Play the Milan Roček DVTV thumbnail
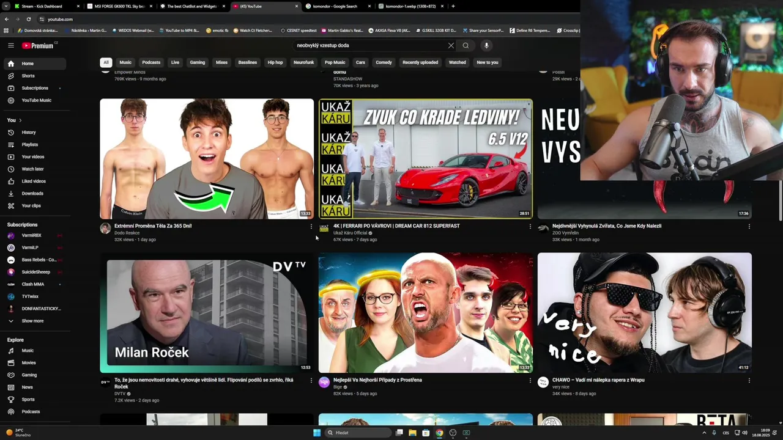The height and width of the screenshot is (440, 783). pyautogui.click(x=207, y=313)
